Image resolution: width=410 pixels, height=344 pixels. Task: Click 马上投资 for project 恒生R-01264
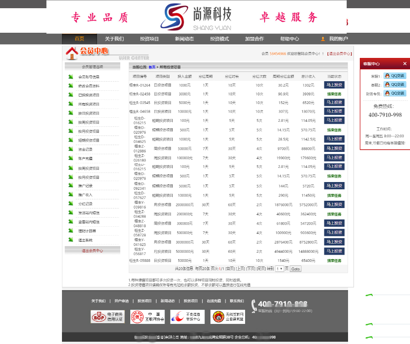[x=334, y=85]
